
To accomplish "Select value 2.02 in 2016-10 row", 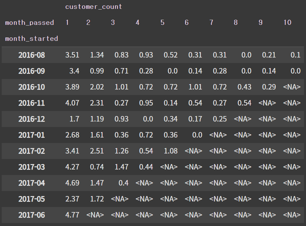I will point(97,87).
